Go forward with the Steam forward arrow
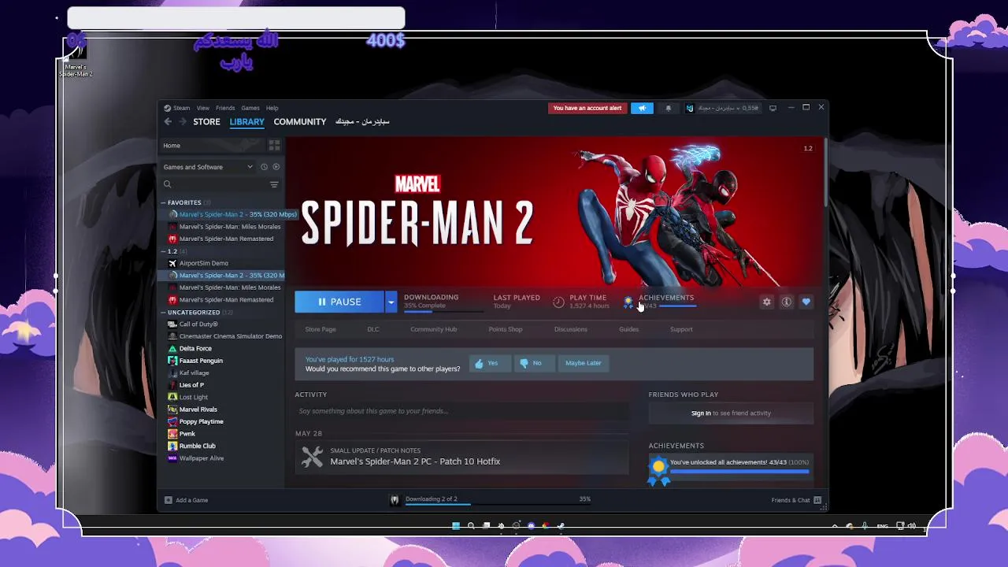The width and height of the screenshot is (1008, 567). click(x=183, y=121)
